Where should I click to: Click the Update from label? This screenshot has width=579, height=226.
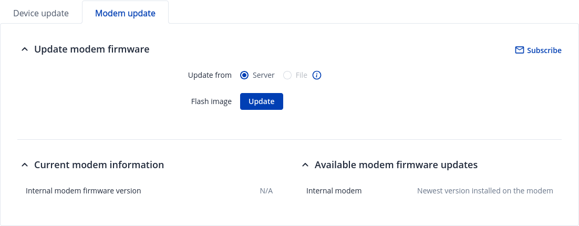pos(210,75)
